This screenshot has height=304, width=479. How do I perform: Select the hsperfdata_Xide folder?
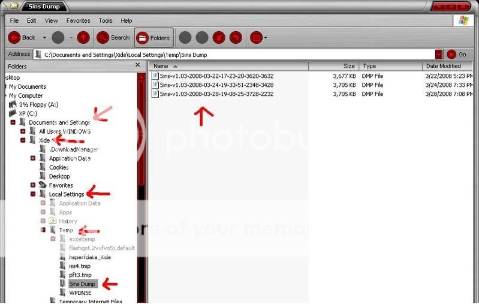tap(90, 257)
